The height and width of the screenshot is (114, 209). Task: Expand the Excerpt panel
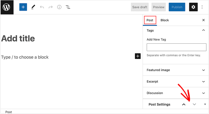[176, 82]
